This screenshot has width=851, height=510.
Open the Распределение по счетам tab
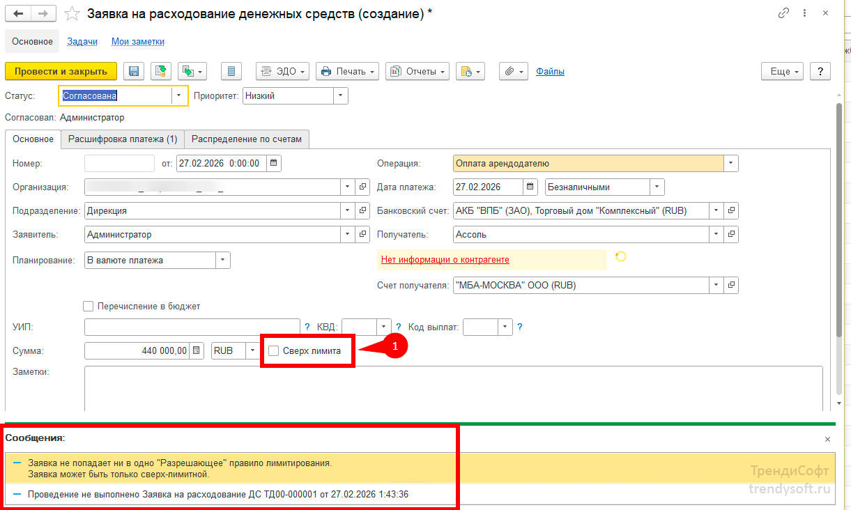pyautogui.click(x=247, y=139)
